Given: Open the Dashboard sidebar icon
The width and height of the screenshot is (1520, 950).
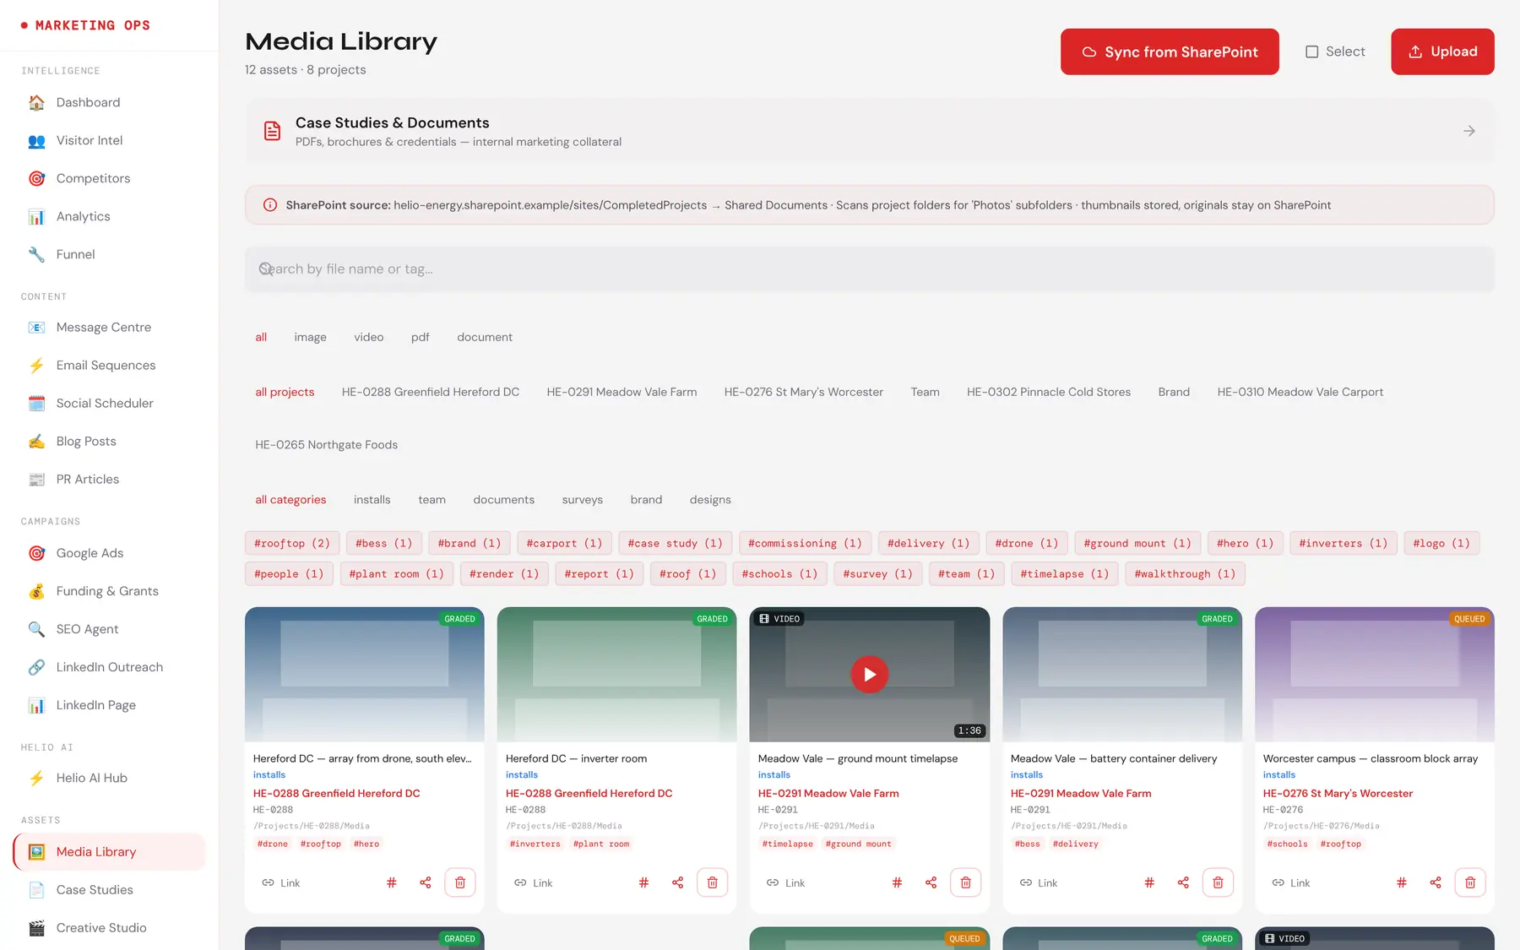Looking at the screenshot, I should 36,102.
